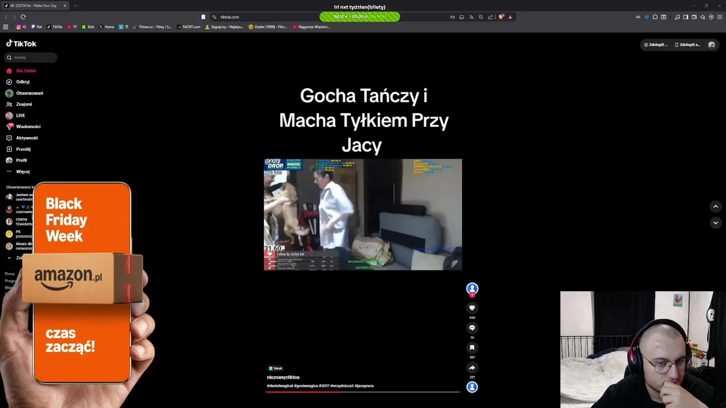Open the Dla Ciebie feed

point(21,71)
